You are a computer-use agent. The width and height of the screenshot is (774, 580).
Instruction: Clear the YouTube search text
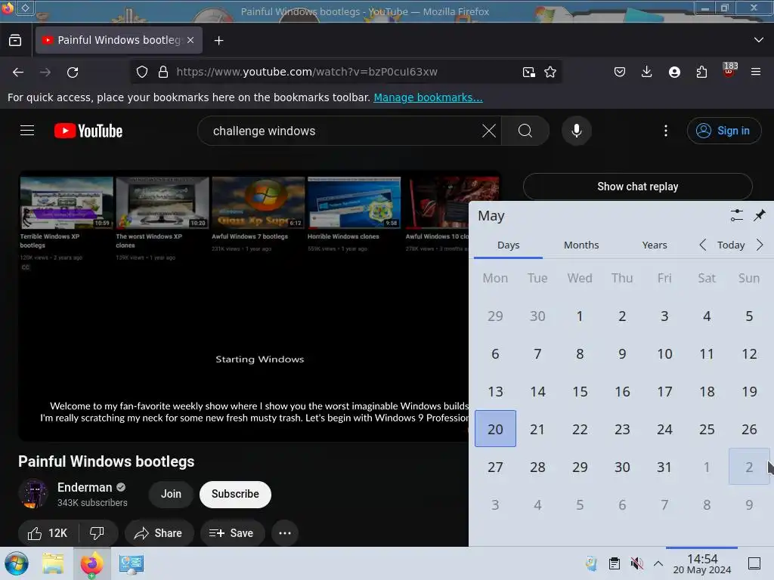click(x=489, y=131)
